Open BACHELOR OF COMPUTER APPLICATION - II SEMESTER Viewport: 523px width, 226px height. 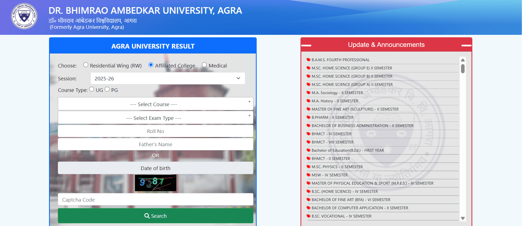tap(360, 208)
